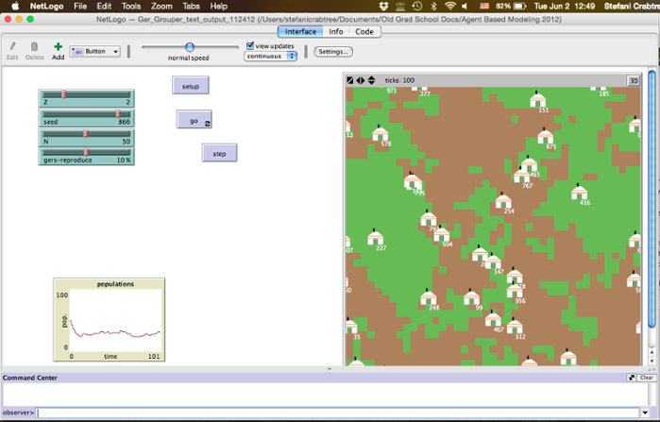The image size is (660, 422).
Task: Click the ger labeled 151
Action: [x=537, y=100]
